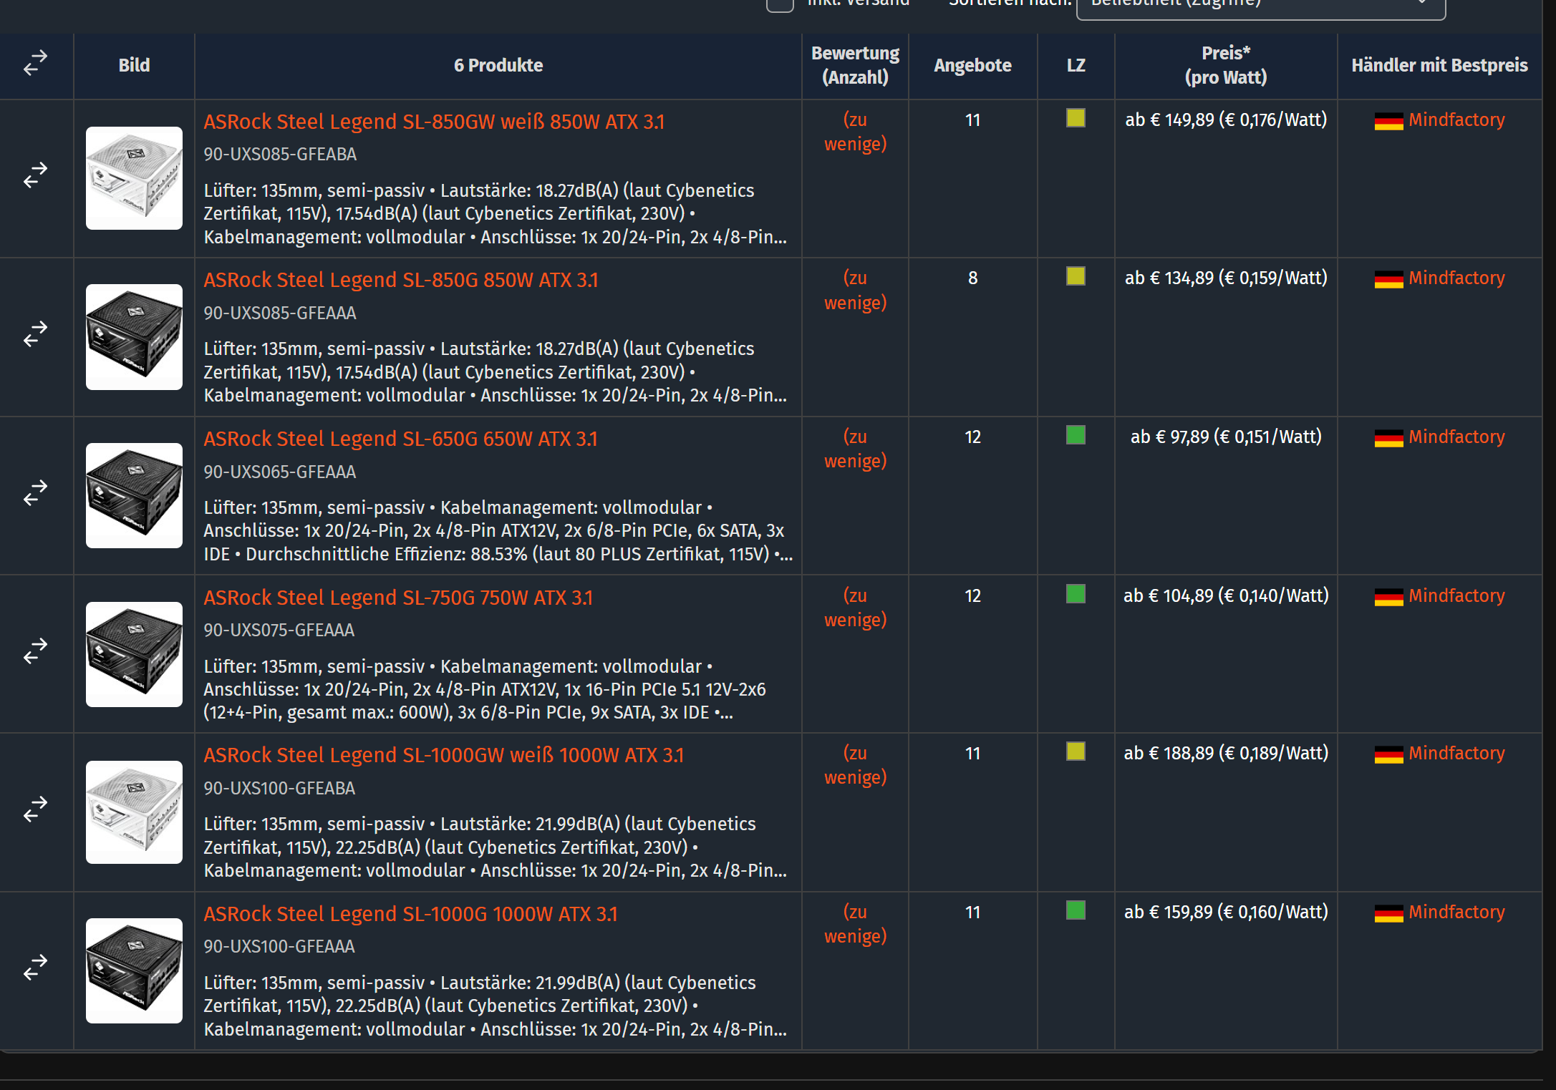
Task: Click Mindfactory link in SL-1000G row
Action: [x=1456, y=912]
